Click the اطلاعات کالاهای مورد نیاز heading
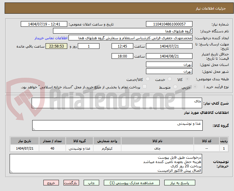The height and width of the screenshot is (191, 234). [x=206, y=113]
